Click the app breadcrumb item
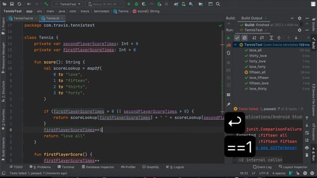The image size is (317, 178). pyautogui.click(x=29, y=11)
